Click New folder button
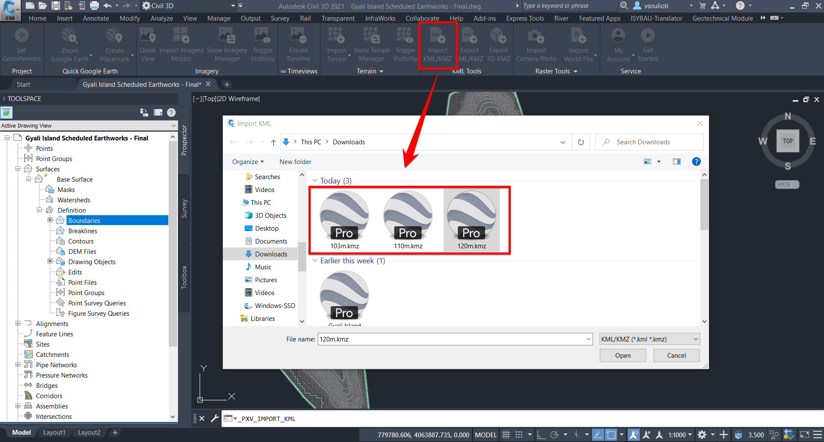This screenshot has width=824, height=442. click(295, 162)
